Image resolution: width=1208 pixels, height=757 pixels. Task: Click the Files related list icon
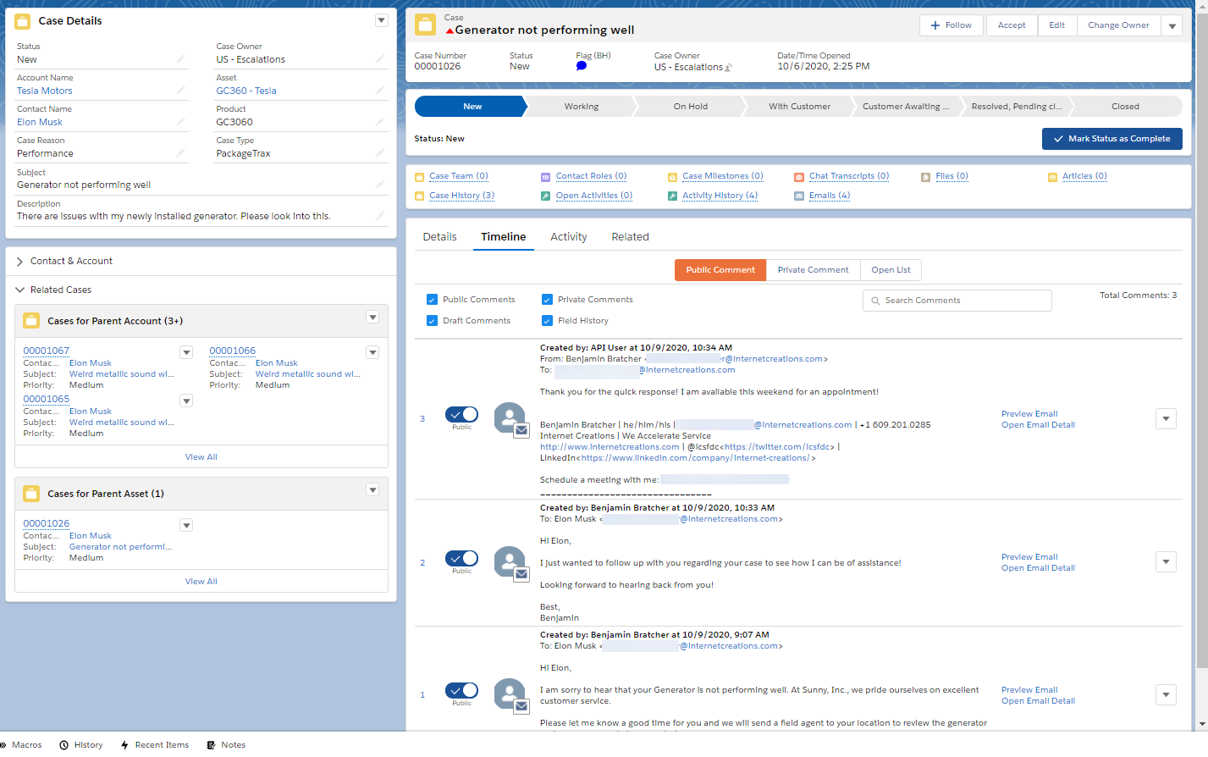(926, 177)
